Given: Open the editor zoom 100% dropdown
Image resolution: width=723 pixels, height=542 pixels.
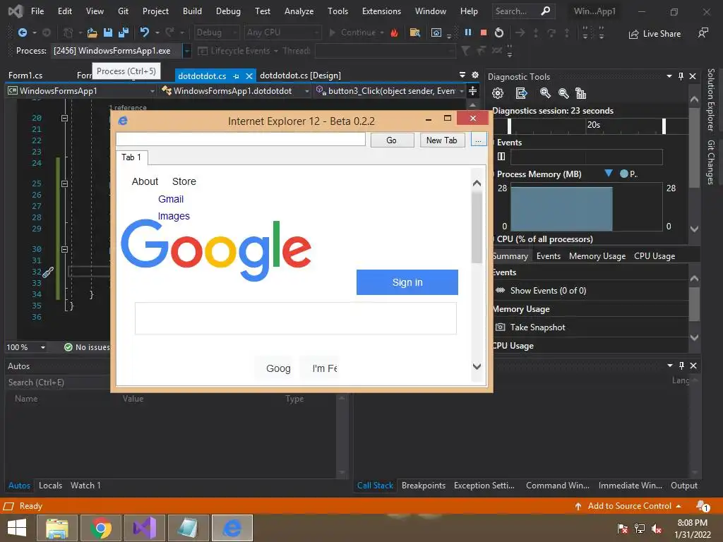Looking at the screenshot, I should click(x=43, y=347).
